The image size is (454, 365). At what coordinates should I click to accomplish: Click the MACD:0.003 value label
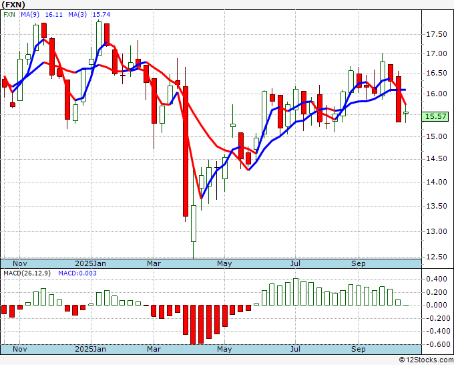click(77, 273)
